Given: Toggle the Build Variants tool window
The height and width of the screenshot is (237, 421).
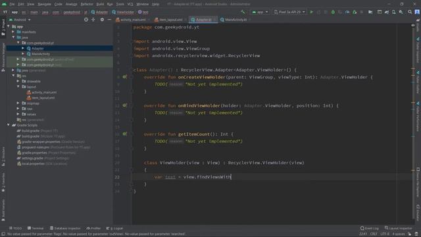Looking at the screenshot, I should (x=3, y=210).
